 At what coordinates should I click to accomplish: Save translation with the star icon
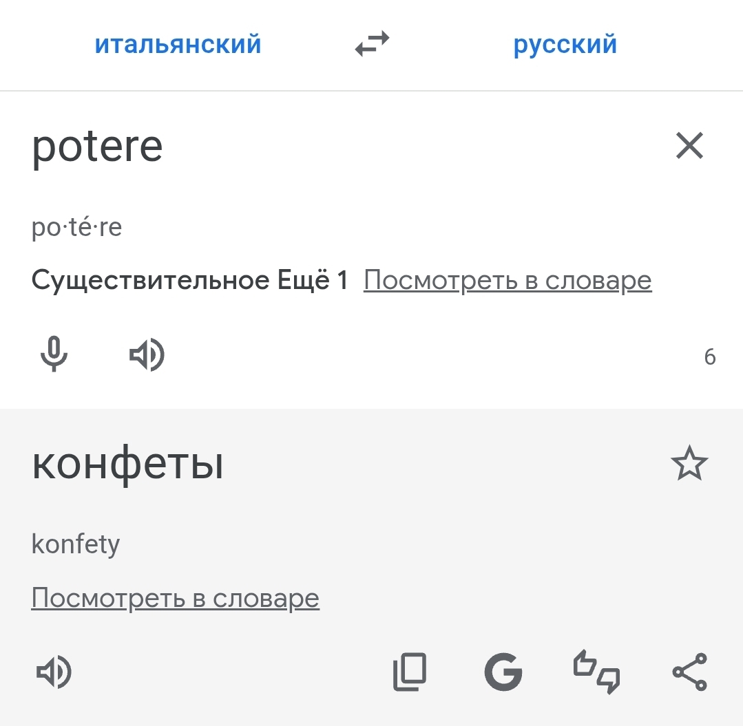(689, 465)
